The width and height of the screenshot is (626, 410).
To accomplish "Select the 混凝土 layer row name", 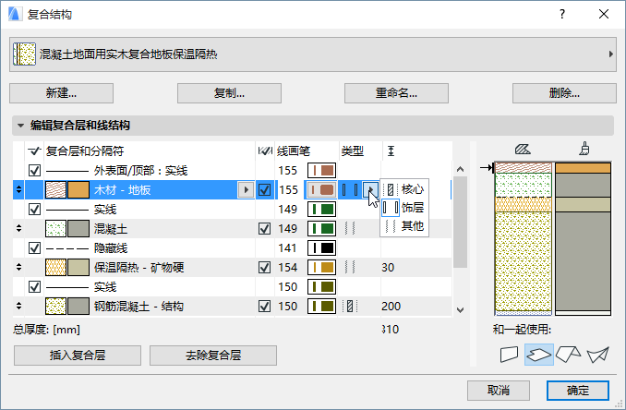I will [111, 229].
